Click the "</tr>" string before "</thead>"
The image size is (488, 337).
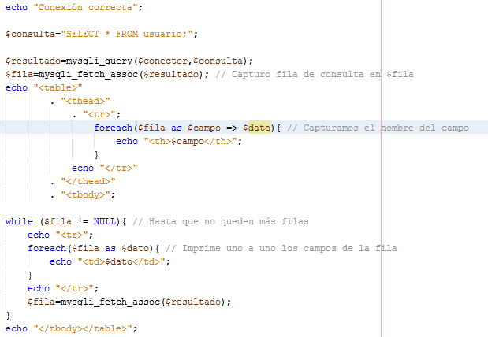coord(118,168)
